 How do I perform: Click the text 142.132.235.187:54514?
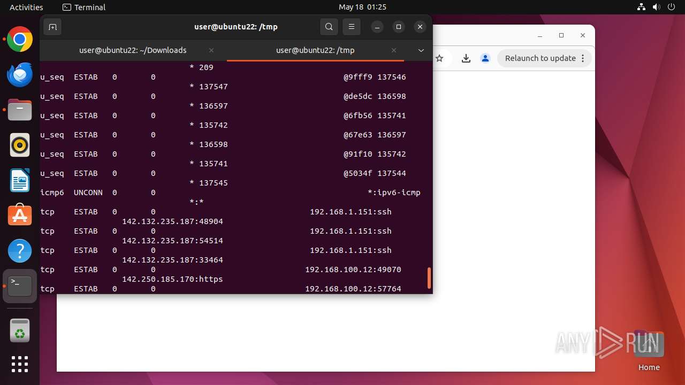coord(172,241)
